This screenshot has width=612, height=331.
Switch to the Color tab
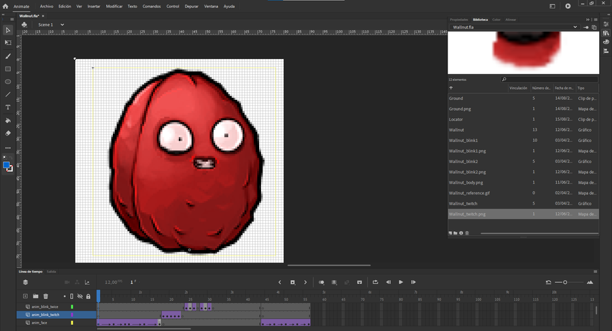496,20
